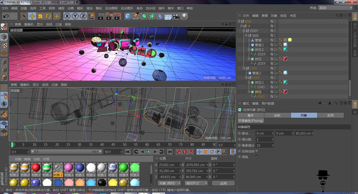Open the 摄像机 menu in perspective viewport
Screen dimensions: 358x194
tap(29, 24)
